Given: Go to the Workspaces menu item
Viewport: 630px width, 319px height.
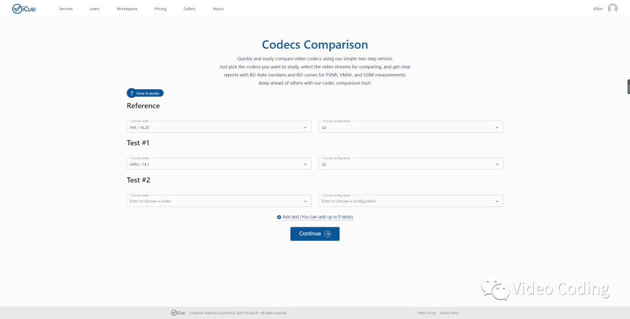Looking at the screenshot, I should pyautogui.click(x=127, y=9).
